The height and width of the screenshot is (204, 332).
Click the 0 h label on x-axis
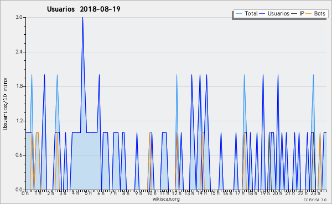(25, 193)
